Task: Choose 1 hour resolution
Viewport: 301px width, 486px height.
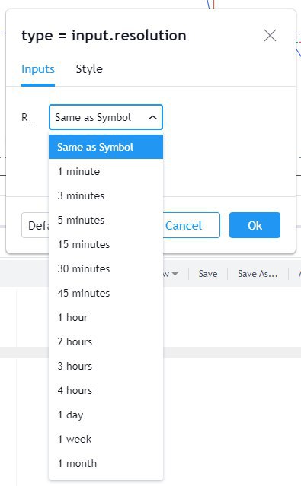Action: coord(106,317)
